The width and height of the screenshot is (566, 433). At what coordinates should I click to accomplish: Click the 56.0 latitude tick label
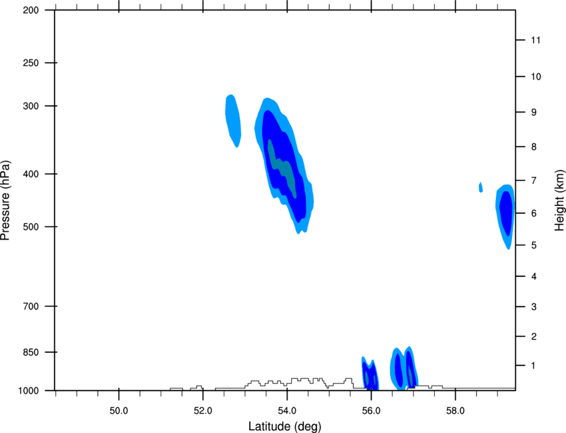point(371,411)
